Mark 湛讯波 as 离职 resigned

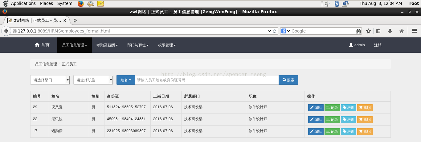click(365, 120)
